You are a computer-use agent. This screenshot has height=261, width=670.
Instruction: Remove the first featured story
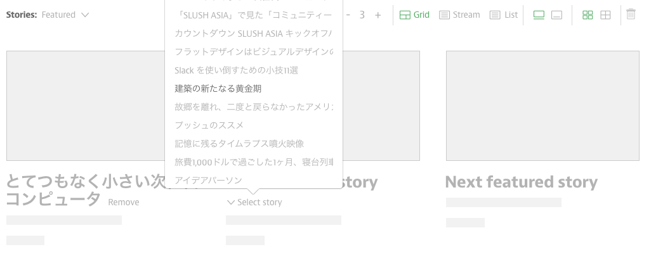pyautogui.click(x=124, y=202)
